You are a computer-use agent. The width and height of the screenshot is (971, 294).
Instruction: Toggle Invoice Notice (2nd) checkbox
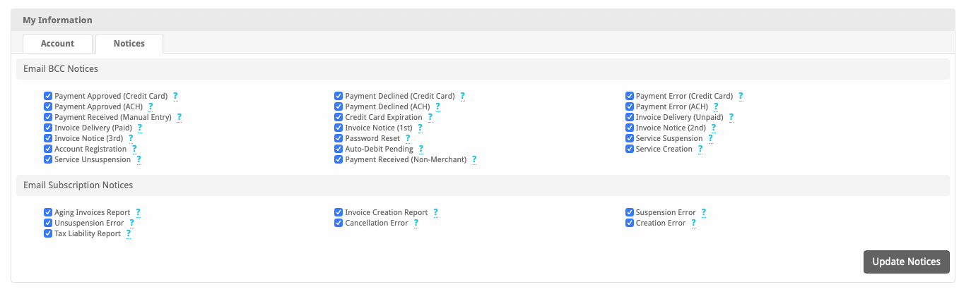click(x=629, y=128)
